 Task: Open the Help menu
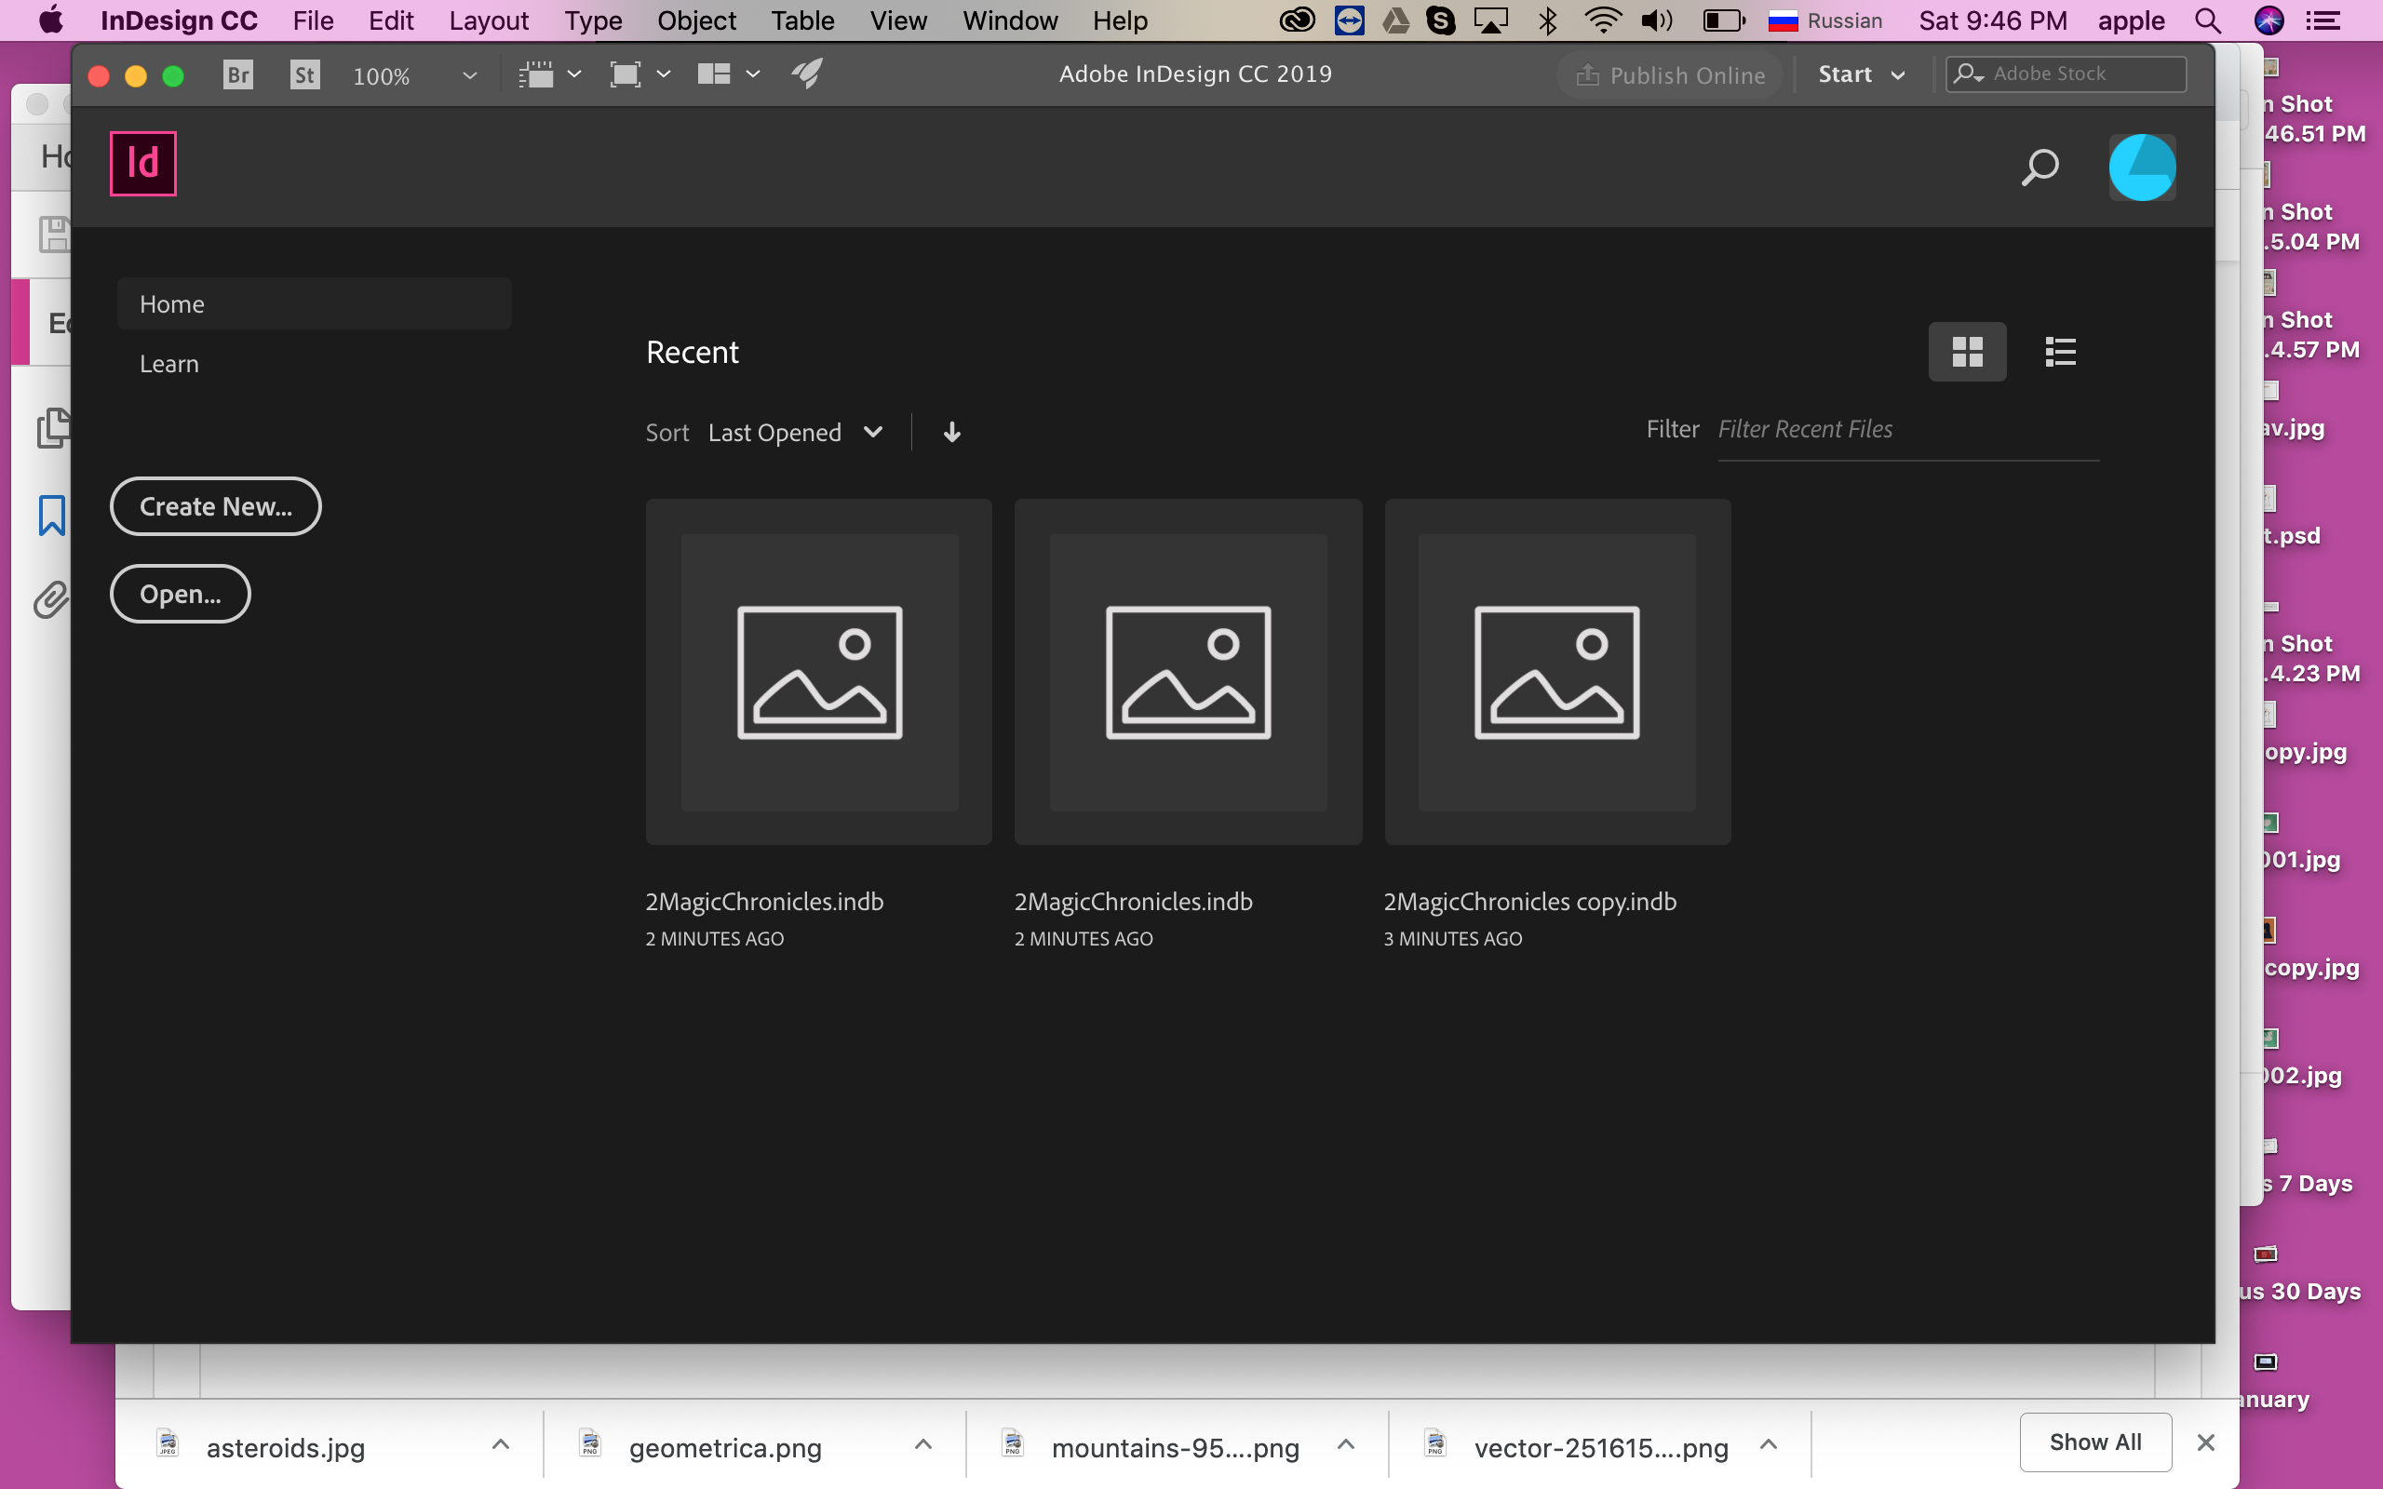(x=1120, y=20)
